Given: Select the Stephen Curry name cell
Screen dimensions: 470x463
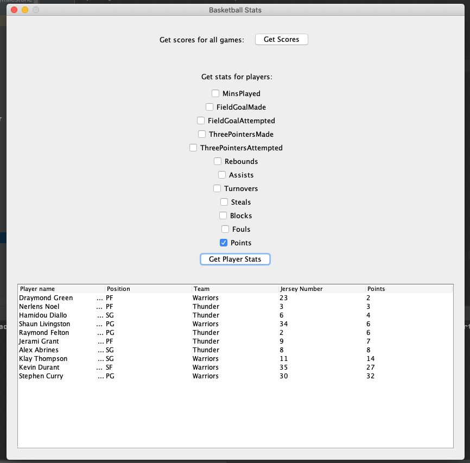Looking at the screenshot, I should tap(61, 376).
